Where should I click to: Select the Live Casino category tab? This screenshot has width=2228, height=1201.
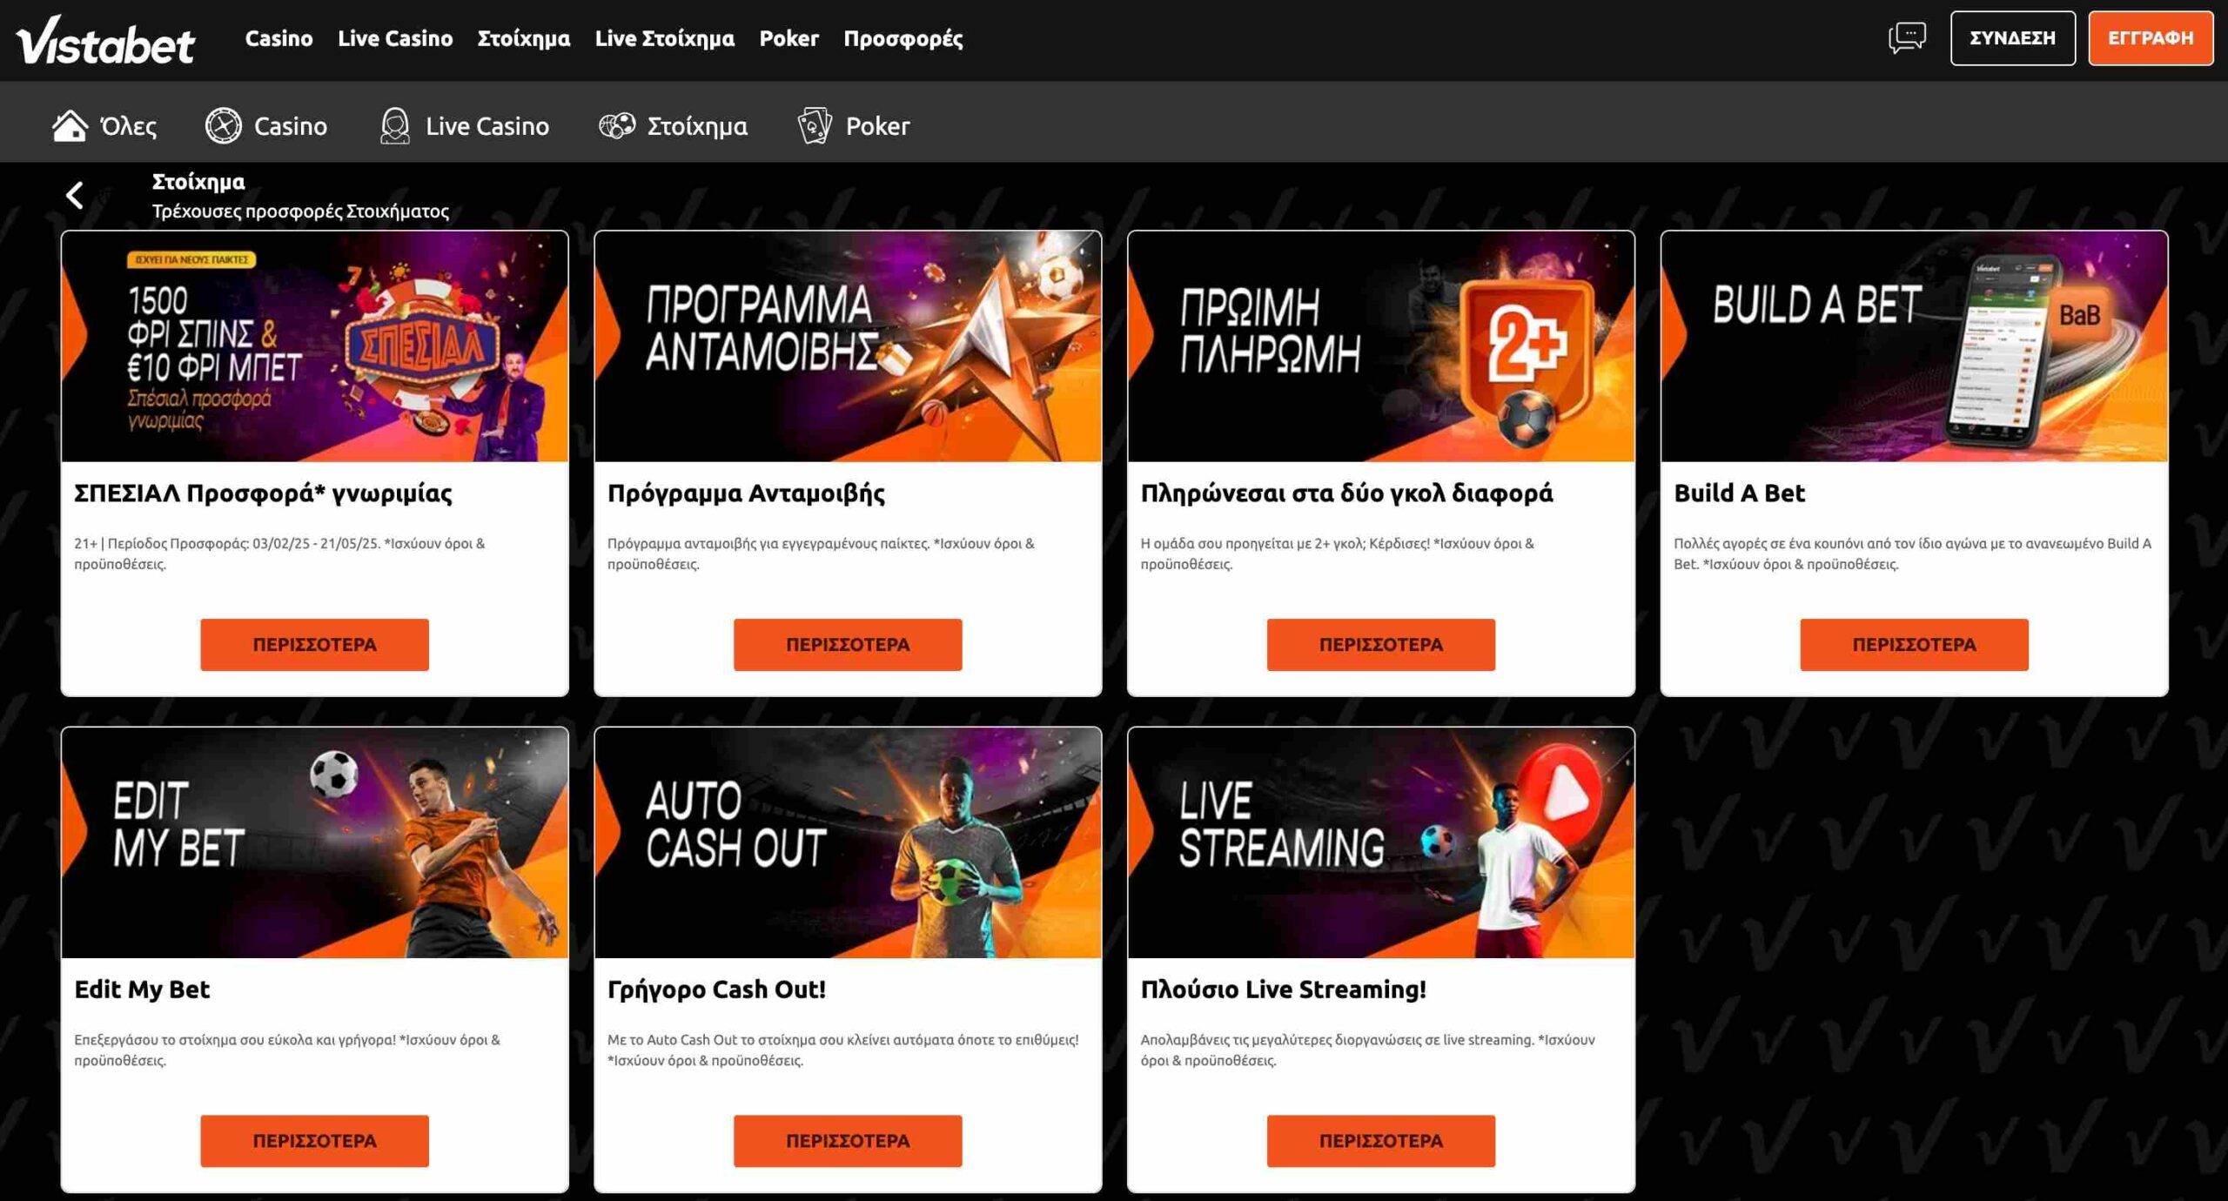point(465,126)
